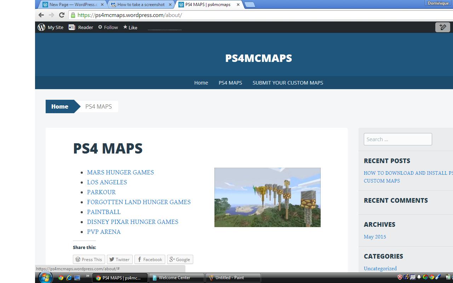Share with the Press This button

click(x=89, y=259)
